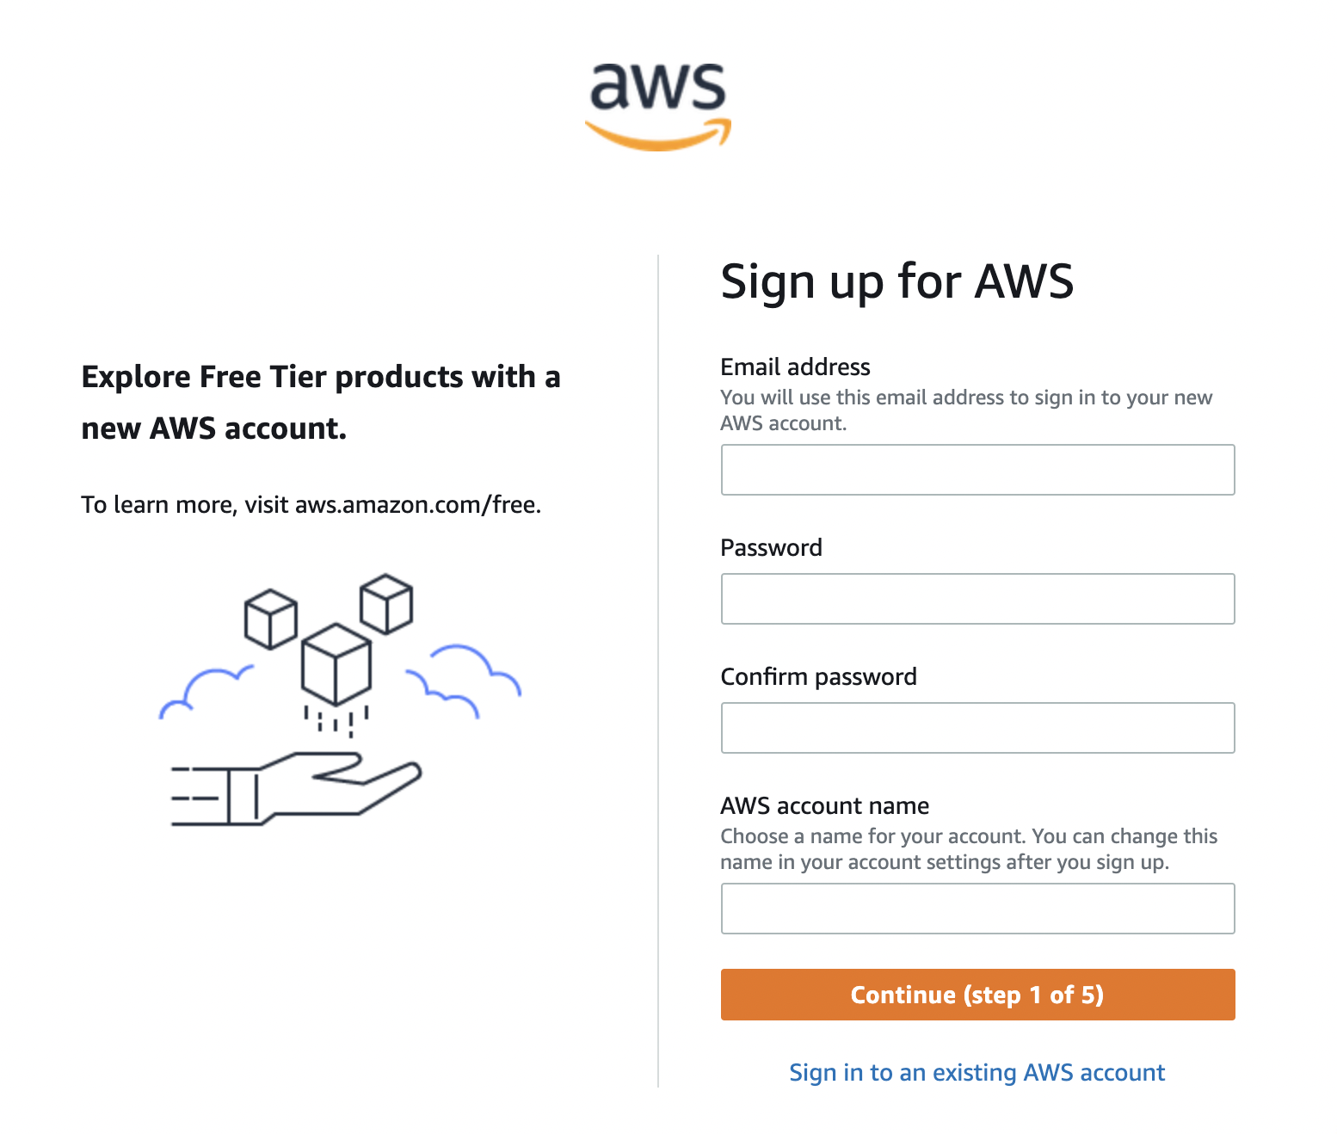Click the account name helper text
This screenshot has height=1134, width=1337.
pyautogui.click(x=968, y=848)
